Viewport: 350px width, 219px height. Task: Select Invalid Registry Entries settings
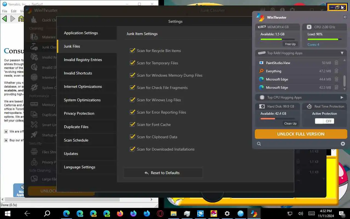(x=87, y=60)
